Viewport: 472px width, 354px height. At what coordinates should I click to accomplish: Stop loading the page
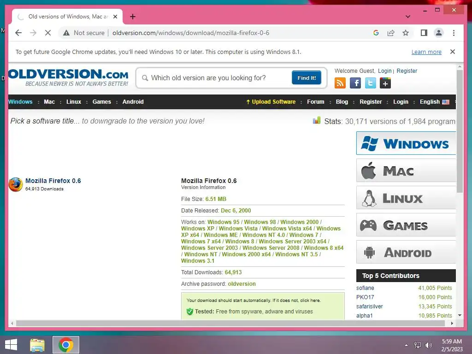point(48,33)
